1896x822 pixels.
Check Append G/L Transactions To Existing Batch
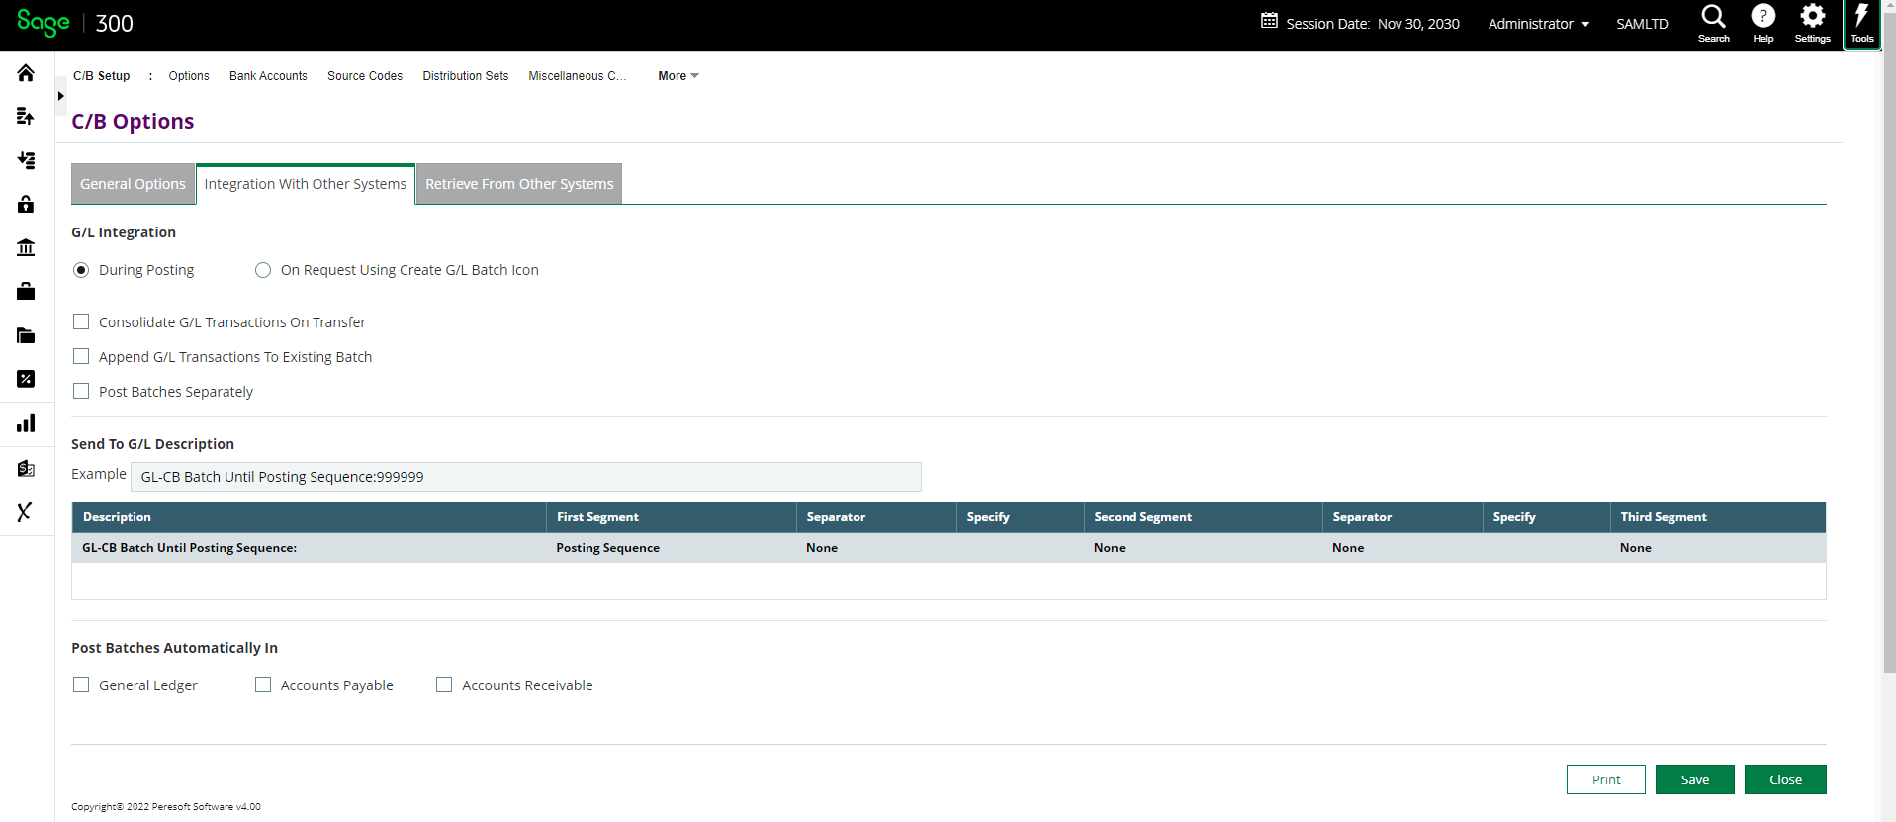pos(81,356)
